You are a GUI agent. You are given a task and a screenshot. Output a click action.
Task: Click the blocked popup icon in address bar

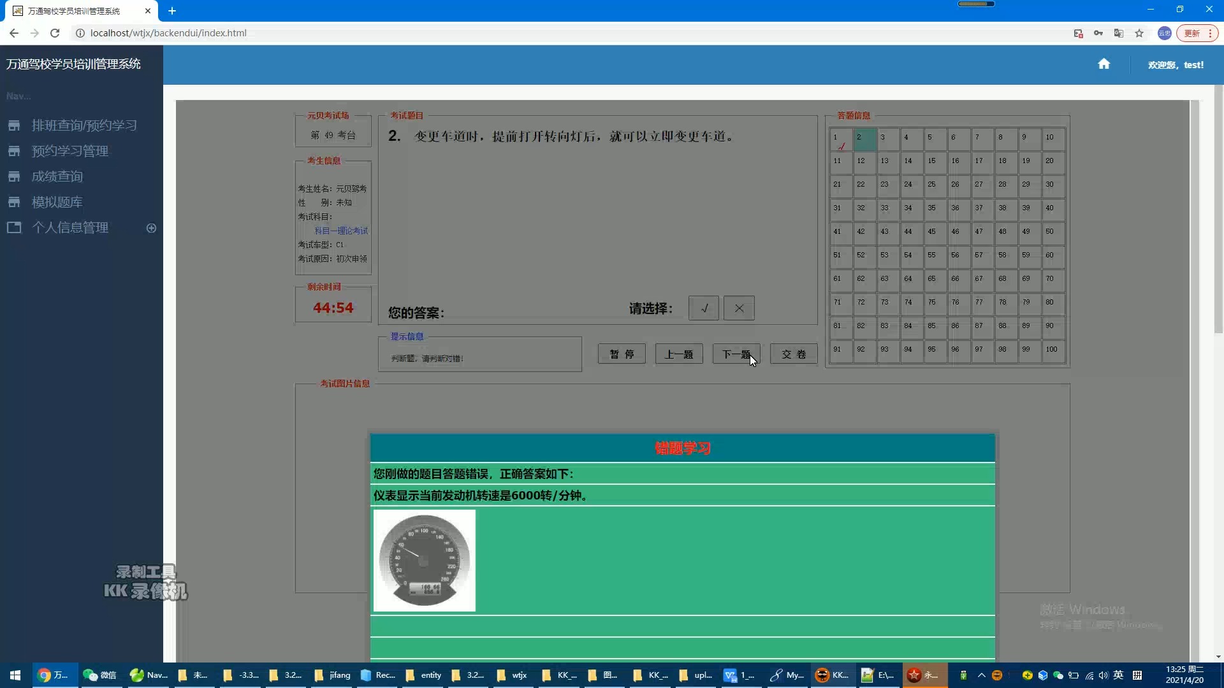pos(1078,33)
